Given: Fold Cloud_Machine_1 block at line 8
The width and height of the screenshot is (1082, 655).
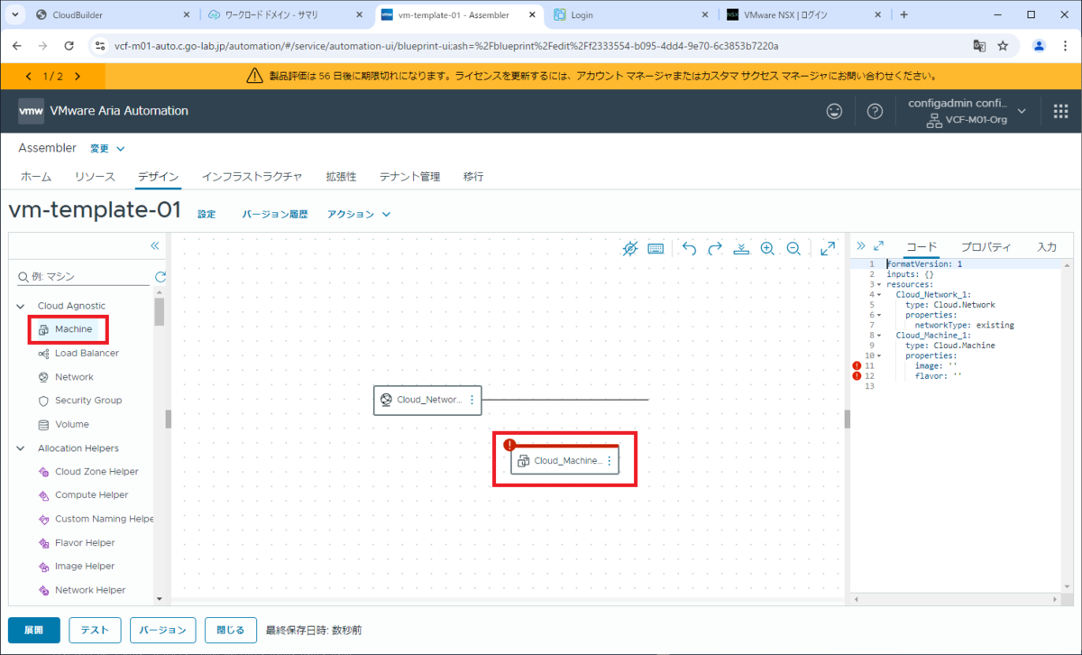Looking at the screenshot, I should point(879,335).
